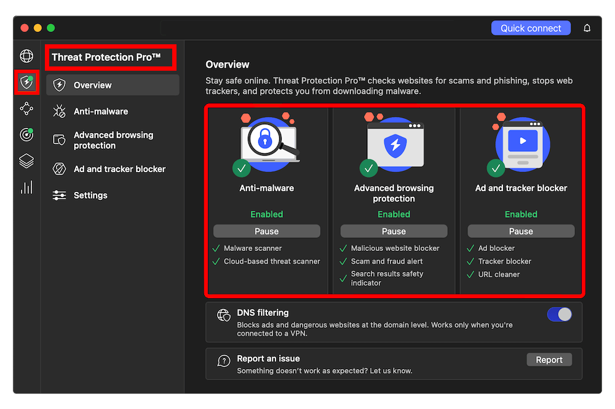
Task: Click Scam and fraud alert text
Action: (x=387, y=261)
